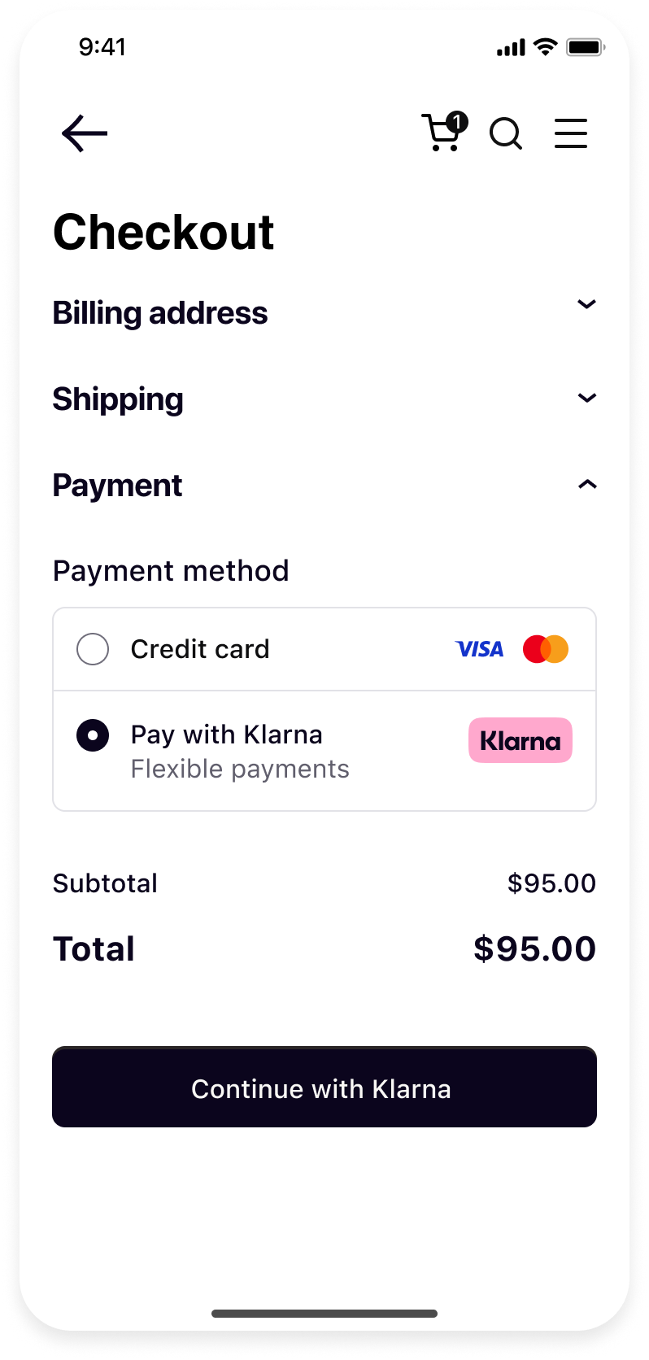The image size is (649, 1360).
Task: Expand the Billing address chevron
Action: click(x=587, y=304)
